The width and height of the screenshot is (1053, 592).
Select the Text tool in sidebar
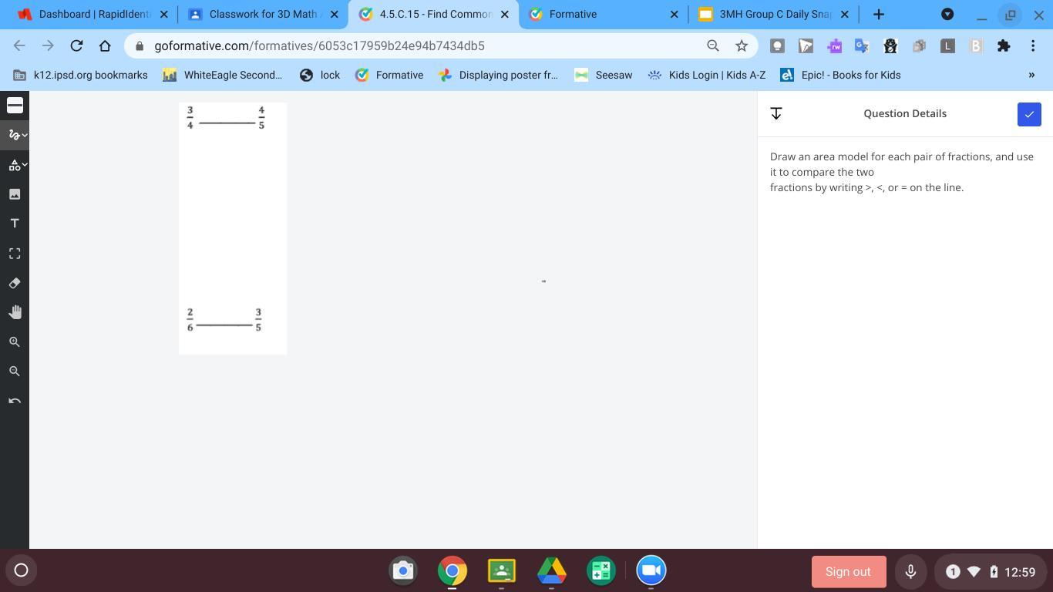[x=15, y=224]
